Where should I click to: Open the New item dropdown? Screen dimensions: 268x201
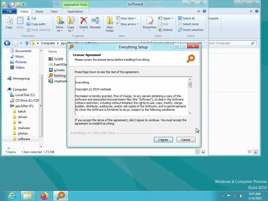point(126,18)
